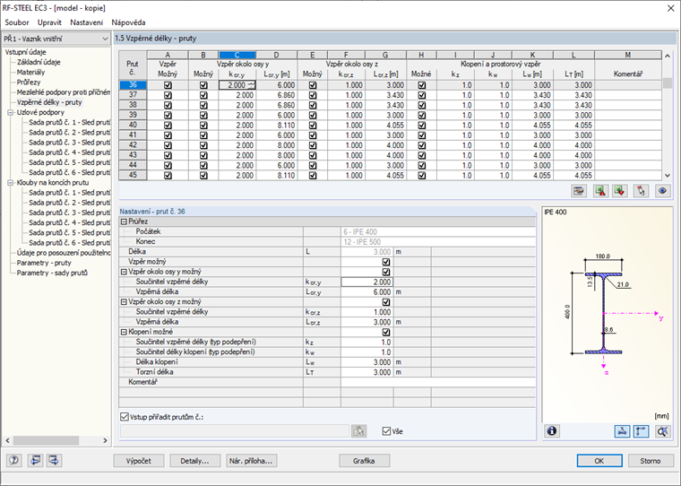Select Průřezy in navigator tree
The image size is (681, 486).
point(29,82)
